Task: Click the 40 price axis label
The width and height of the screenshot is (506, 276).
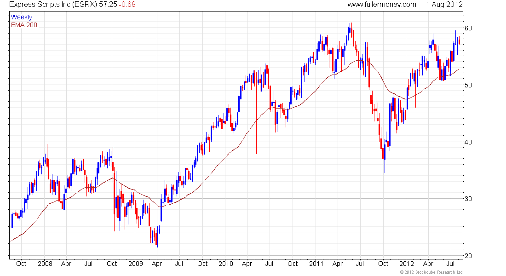Action: (468, 142)
